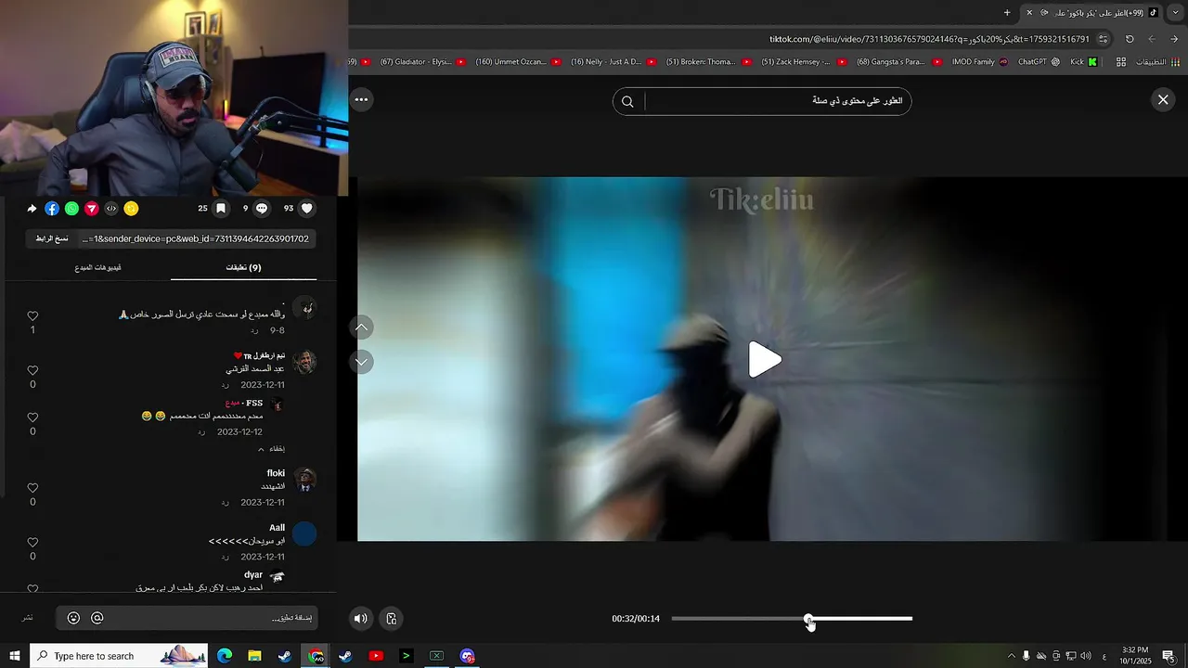Go to the next video arrow
Viewport: 1188px width, 668px height.
pos(362,361)
